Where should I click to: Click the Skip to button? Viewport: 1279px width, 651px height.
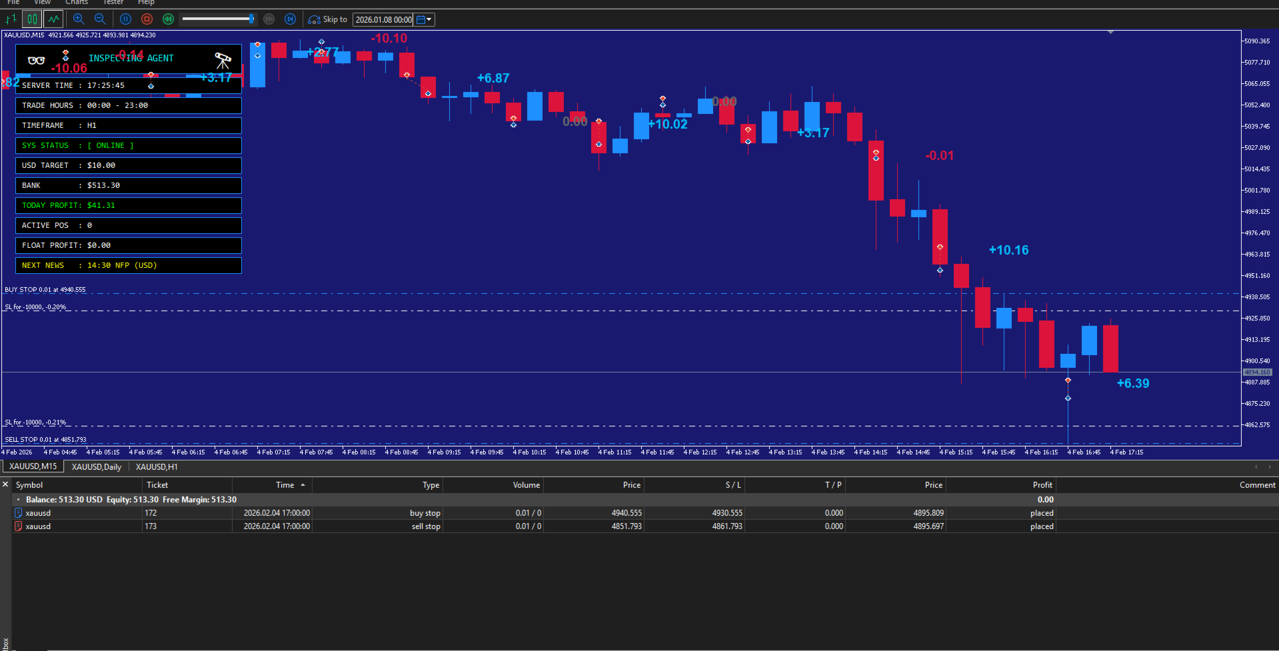click(327, 19)
